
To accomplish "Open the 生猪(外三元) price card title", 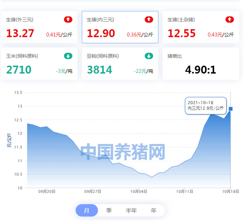I will (20, 20).
